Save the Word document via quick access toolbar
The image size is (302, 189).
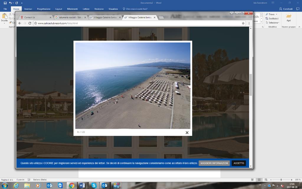tap(5, 3)
